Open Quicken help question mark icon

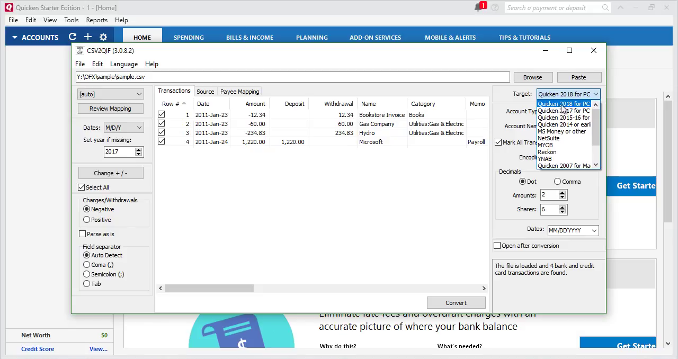(495, 7)
